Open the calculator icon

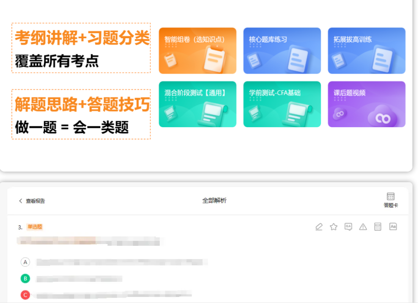pyautogui.click(x=378, y=227)
